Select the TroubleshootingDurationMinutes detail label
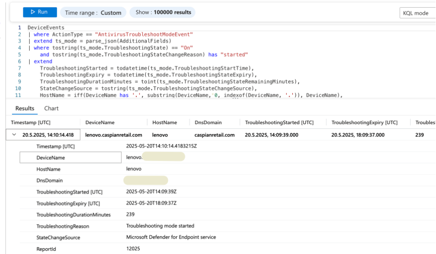436x254 pixels. tap(73, 215)
